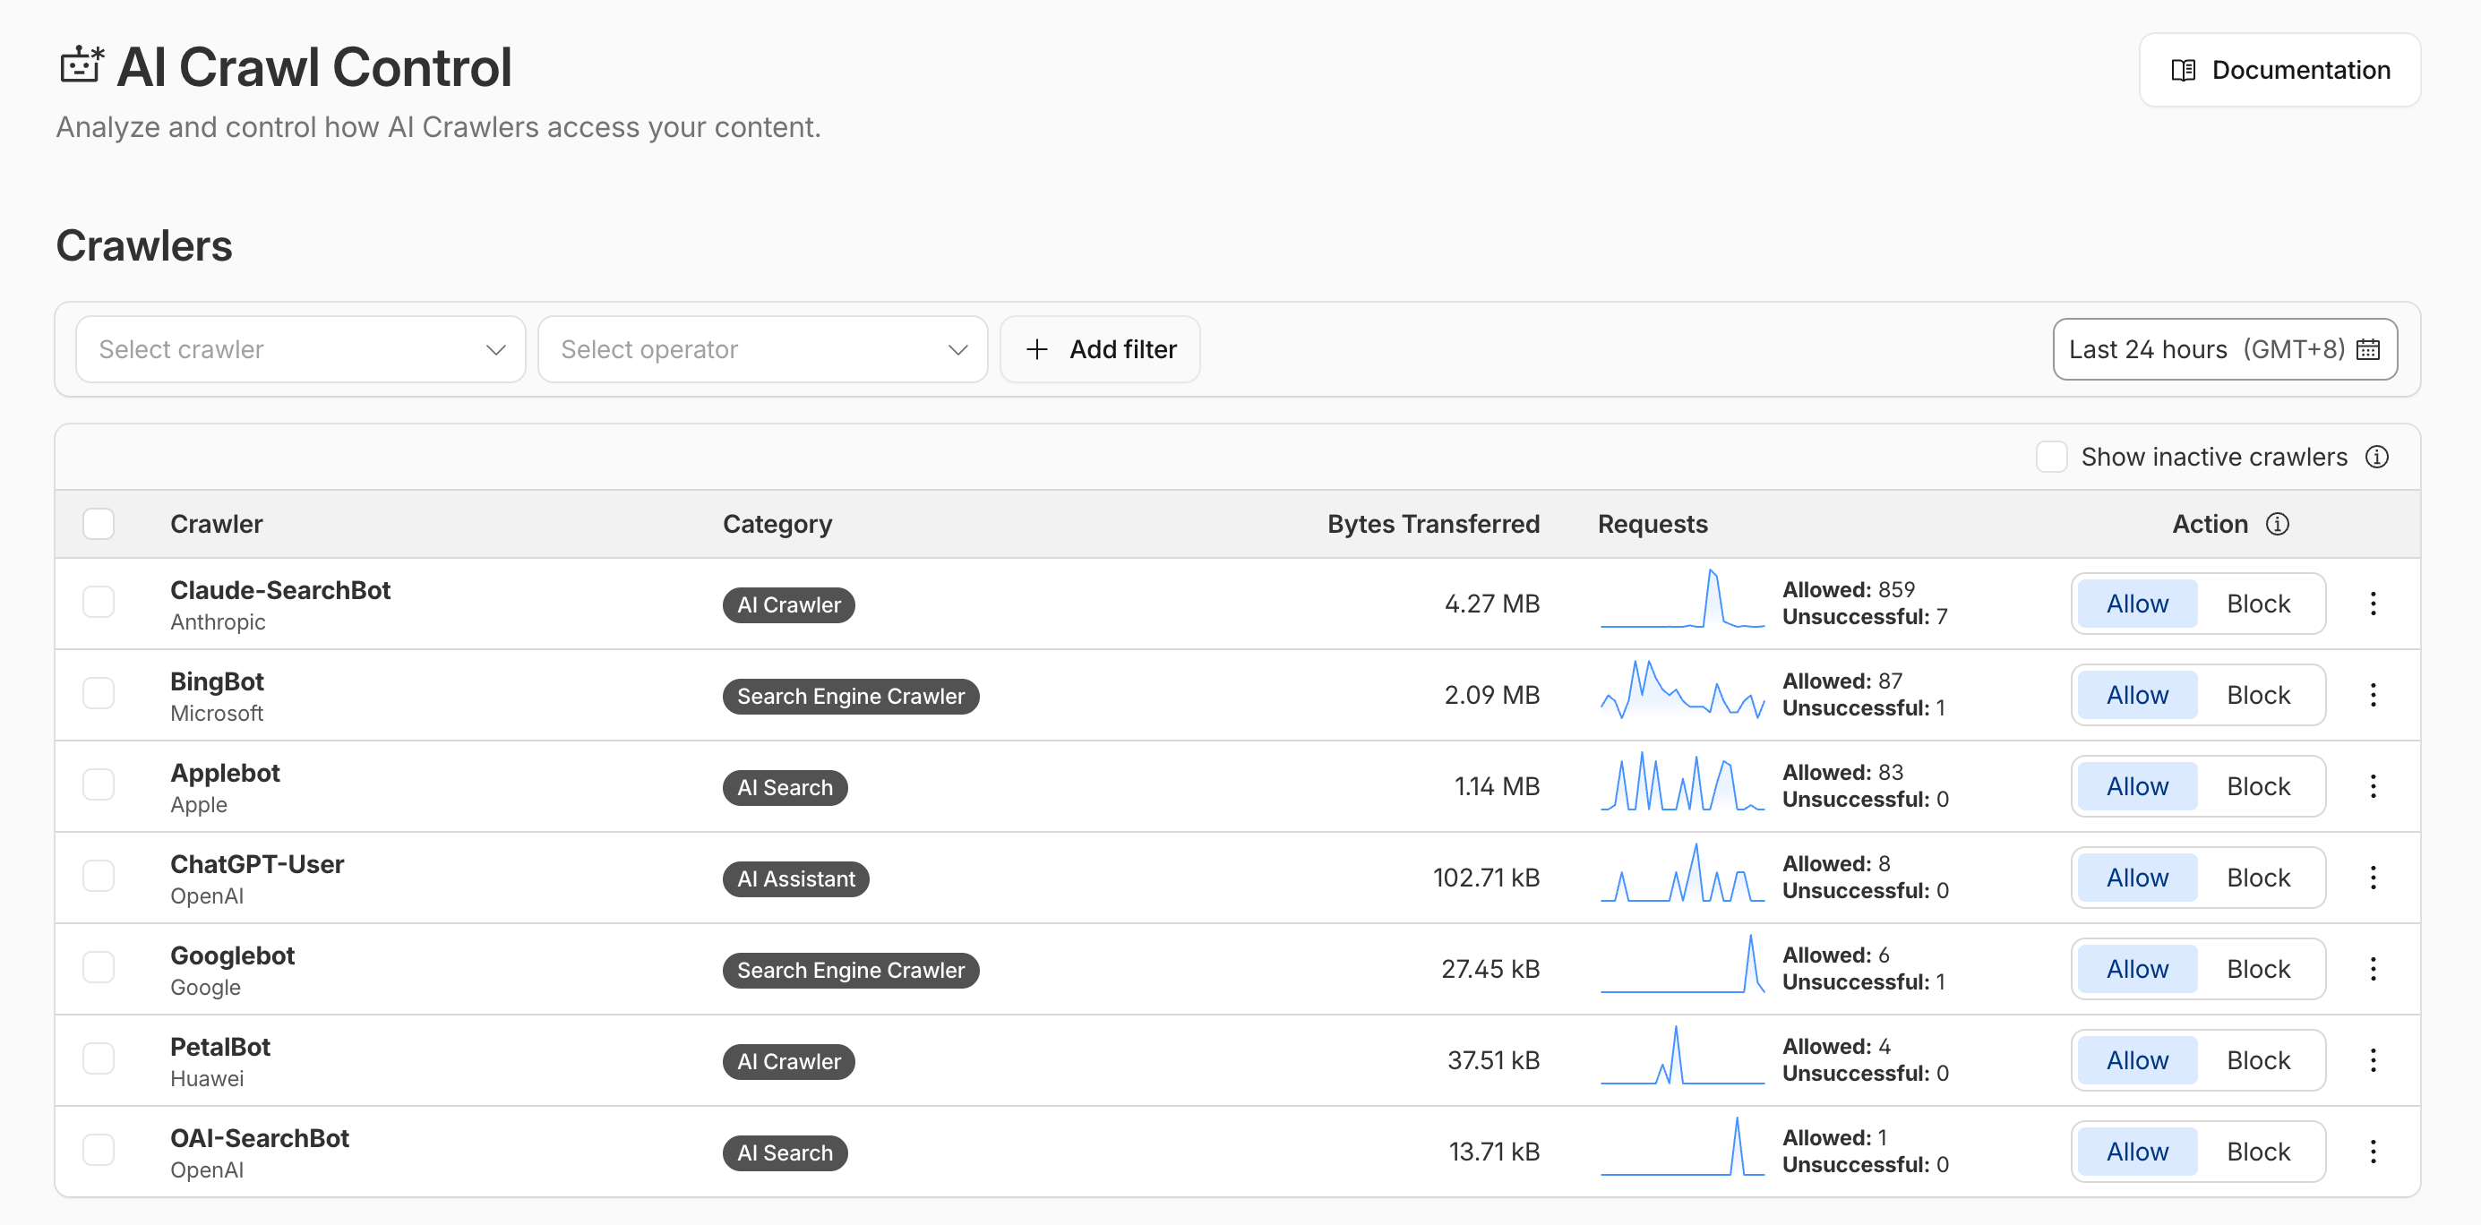Block the Googlebot crawler

click(x=2259, y=969)
